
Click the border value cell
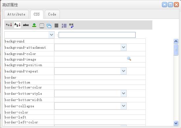(100, 77)
